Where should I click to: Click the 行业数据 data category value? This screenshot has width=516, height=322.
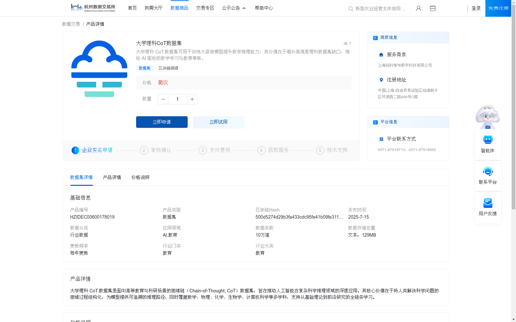pos(79,235)
